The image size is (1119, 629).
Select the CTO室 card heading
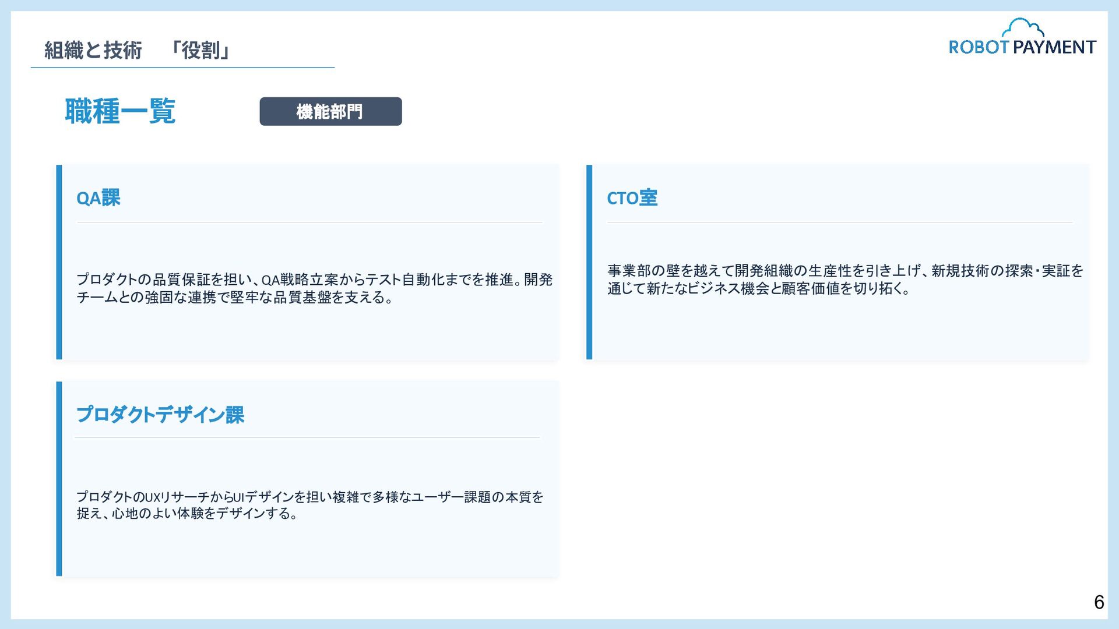pyautogui.click(x=632, y=198)
